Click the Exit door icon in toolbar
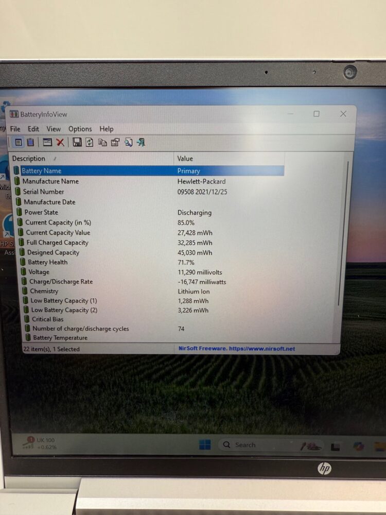 point(141,143)
